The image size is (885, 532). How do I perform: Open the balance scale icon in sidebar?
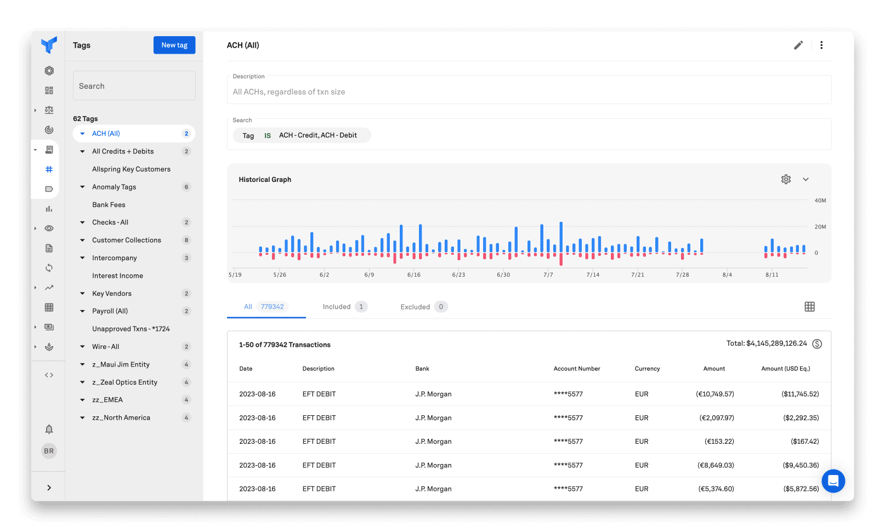(x=49, y=110)
